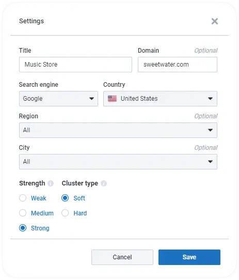Click the Cancel button
This screenshot has height=280, width=239.
[x=122, y=257]
